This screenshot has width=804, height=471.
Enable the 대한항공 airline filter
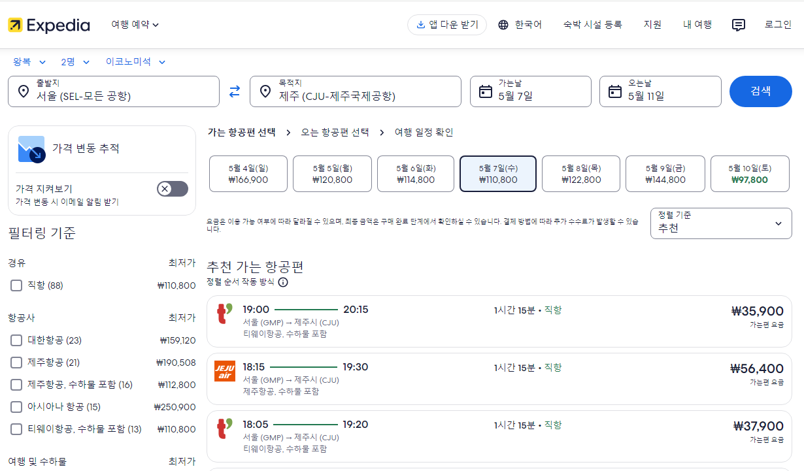tap(15, 340)
